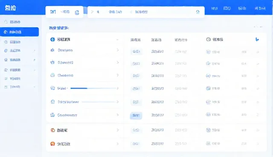Click the dark blue progress bar in the list
This screenshot has height=157, width=273.
[78, 88]
